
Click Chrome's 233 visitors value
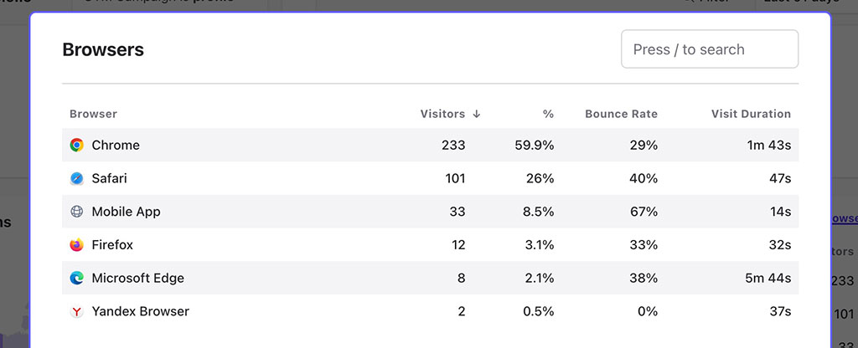(453, 145)
